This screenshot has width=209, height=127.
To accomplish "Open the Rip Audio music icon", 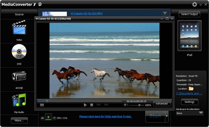I will pos(19,100).
